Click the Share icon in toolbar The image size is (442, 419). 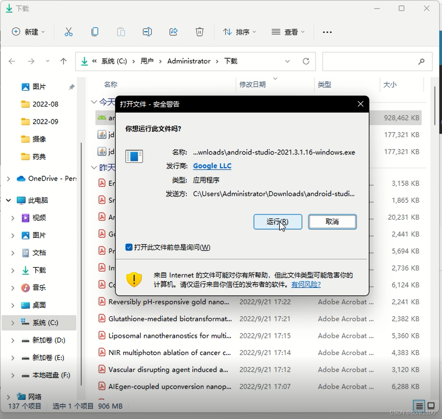click(174, 32)
